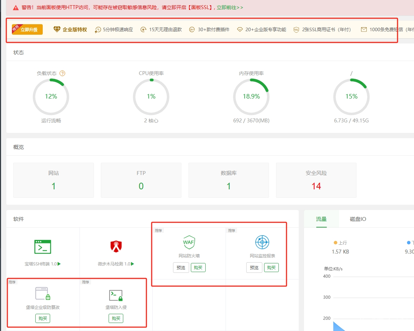Click the SSL certificate shield icon
The image size is (414, 331).
[296, 29]
